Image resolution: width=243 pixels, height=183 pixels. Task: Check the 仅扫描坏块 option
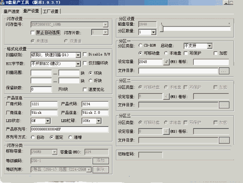86,63
